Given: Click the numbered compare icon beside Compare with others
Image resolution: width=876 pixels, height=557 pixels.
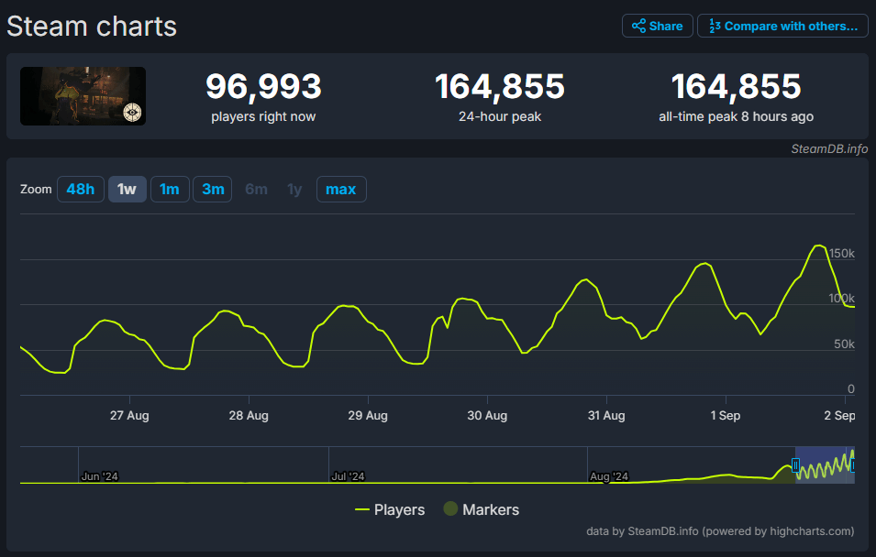Looking at the screenshot, I should pos(713,26).
